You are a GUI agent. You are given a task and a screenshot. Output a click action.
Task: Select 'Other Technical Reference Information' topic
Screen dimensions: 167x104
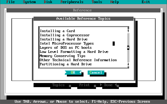click(x=83, y=60)
